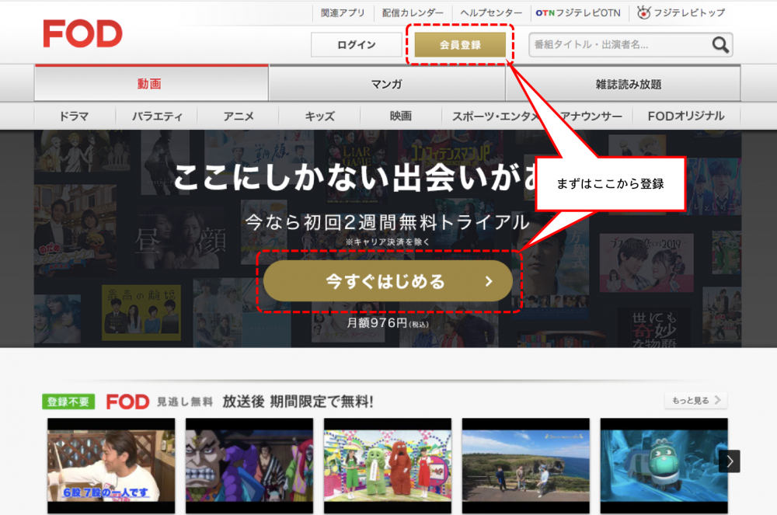
Task: Open 映画 category
Action: coord(400,116)
